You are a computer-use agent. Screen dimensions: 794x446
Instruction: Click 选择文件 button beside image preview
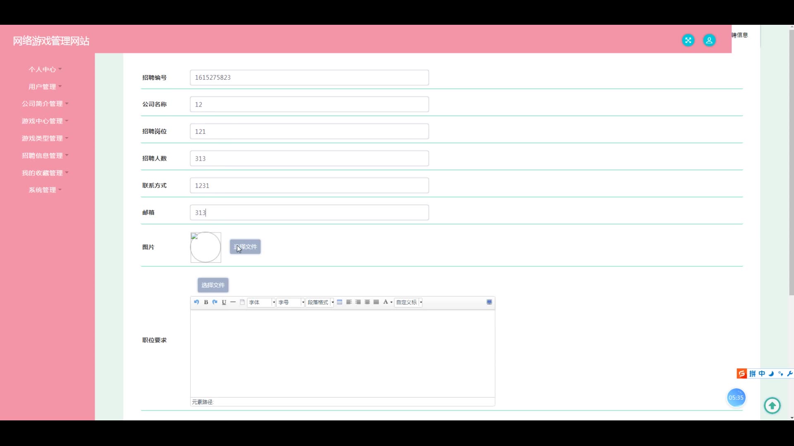[245, 247]
